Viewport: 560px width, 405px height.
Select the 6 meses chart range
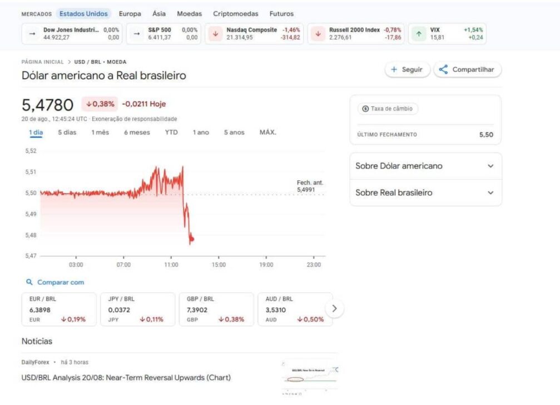[x=137, y=132]
